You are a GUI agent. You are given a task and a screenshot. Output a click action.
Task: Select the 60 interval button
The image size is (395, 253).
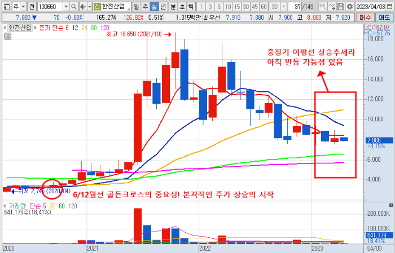(x=264, y=7)
